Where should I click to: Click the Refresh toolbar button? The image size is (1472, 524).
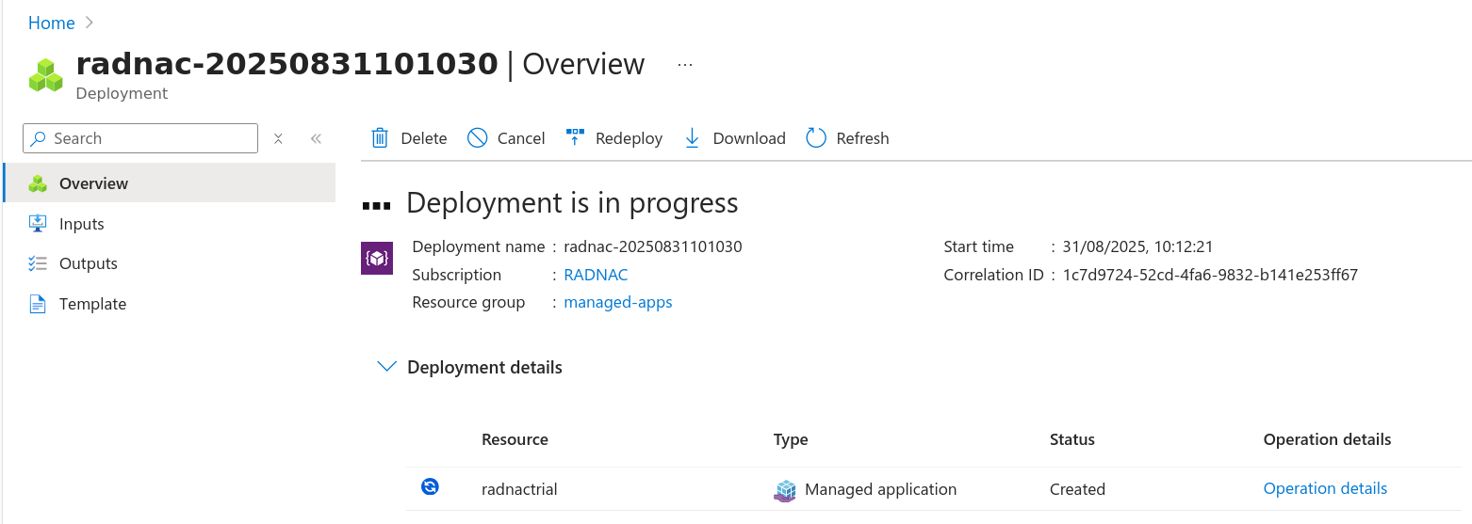click(x=848, y=138)
